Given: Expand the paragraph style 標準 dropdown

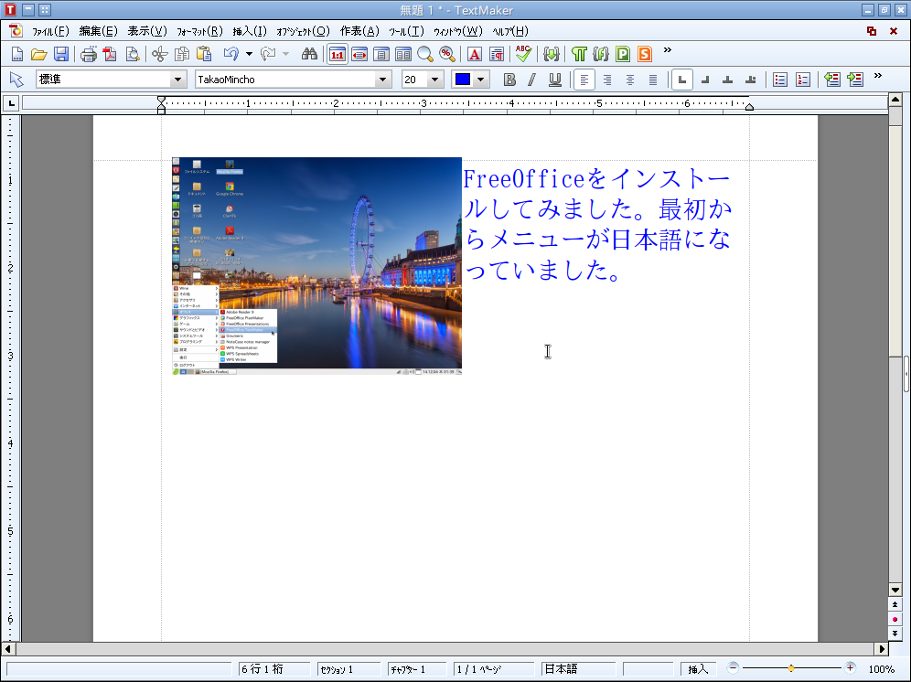Looking at the screenshot, I should pyautogui.click(x=177, y=80).
